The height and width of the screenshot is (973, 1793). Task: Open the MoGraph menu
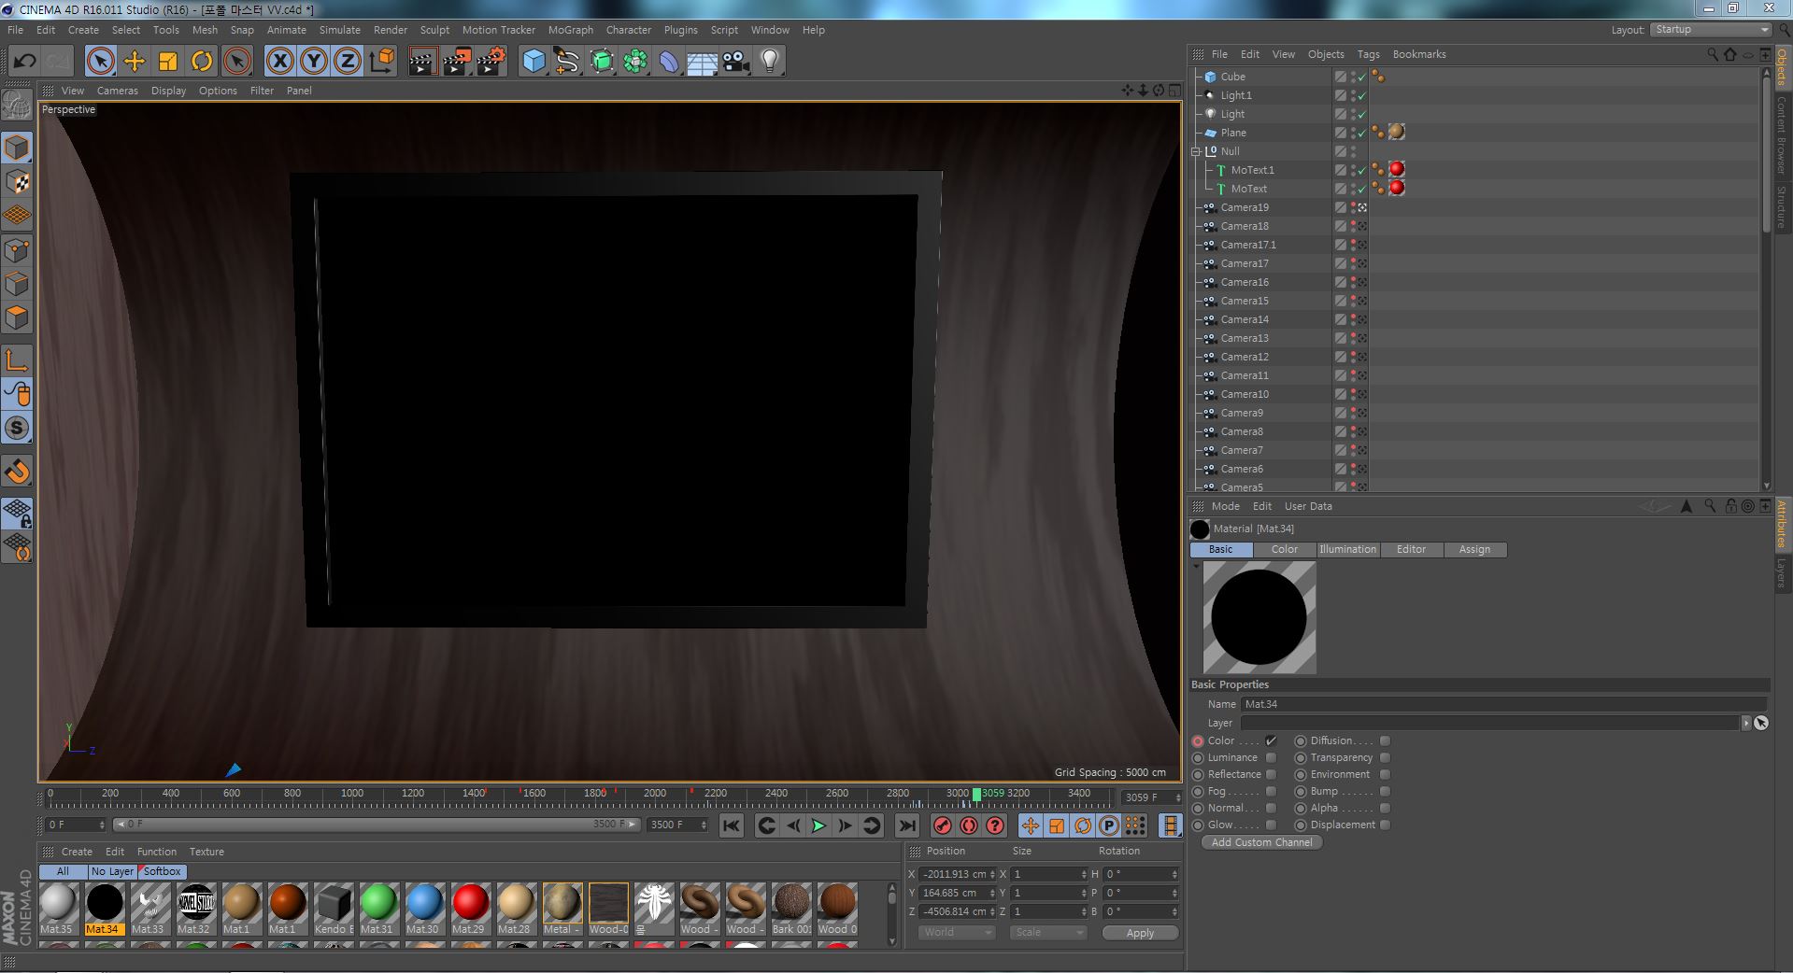point(570,30)
